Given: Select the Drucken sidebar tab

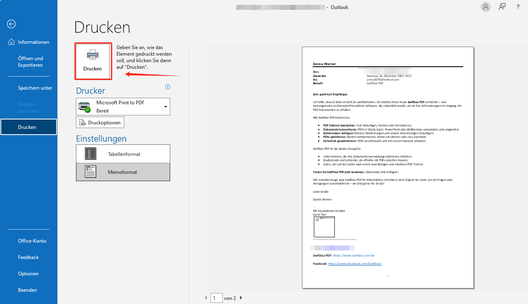Looking at the screenshot, I should pos(29,127).
